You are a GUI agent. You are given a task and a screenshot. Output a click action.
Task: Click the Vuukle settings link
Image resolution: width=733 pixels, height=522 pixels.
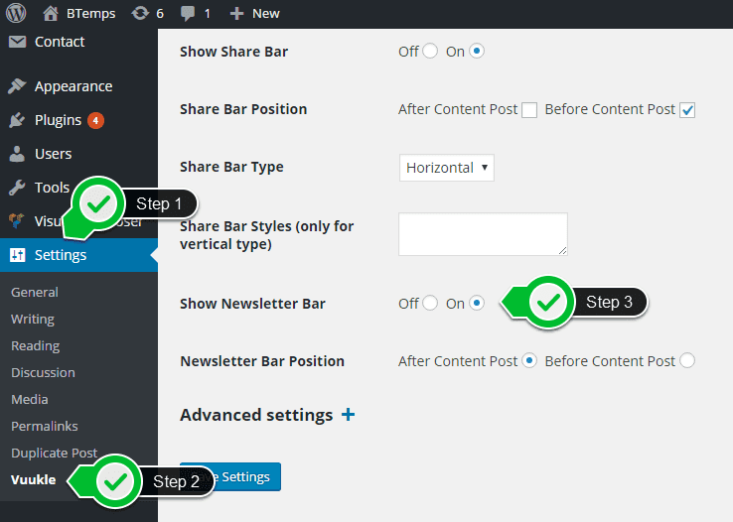click(33, 480)
